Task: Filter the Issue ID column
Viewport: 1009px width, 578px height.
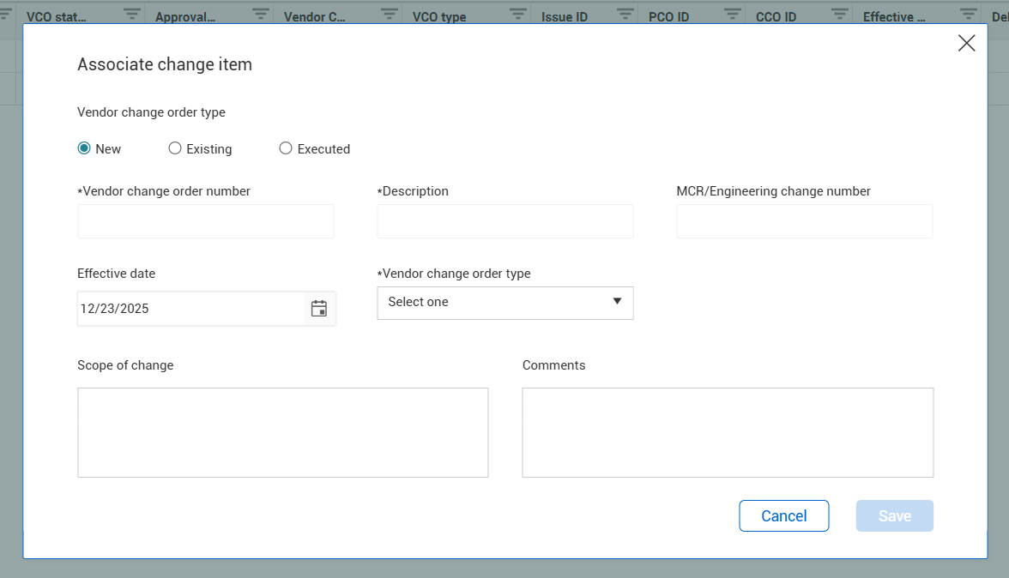Action: pyautogui.click(x=625, y=15)
